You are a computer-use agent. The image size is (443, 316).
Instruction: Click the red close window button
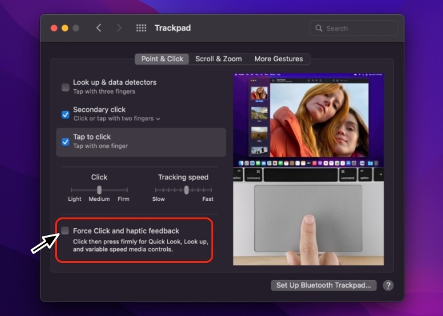(54, 28)
